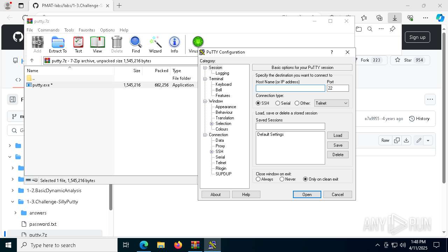Click Cancel in PuTTY Configuration
448x252 pixels.
click(x=338, y=195)
